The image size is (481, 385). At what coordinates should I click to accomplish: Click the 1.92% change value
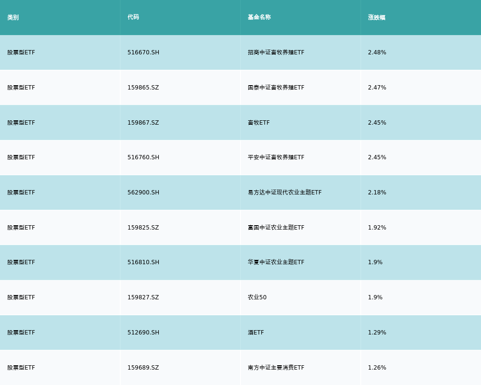[377, 228]
